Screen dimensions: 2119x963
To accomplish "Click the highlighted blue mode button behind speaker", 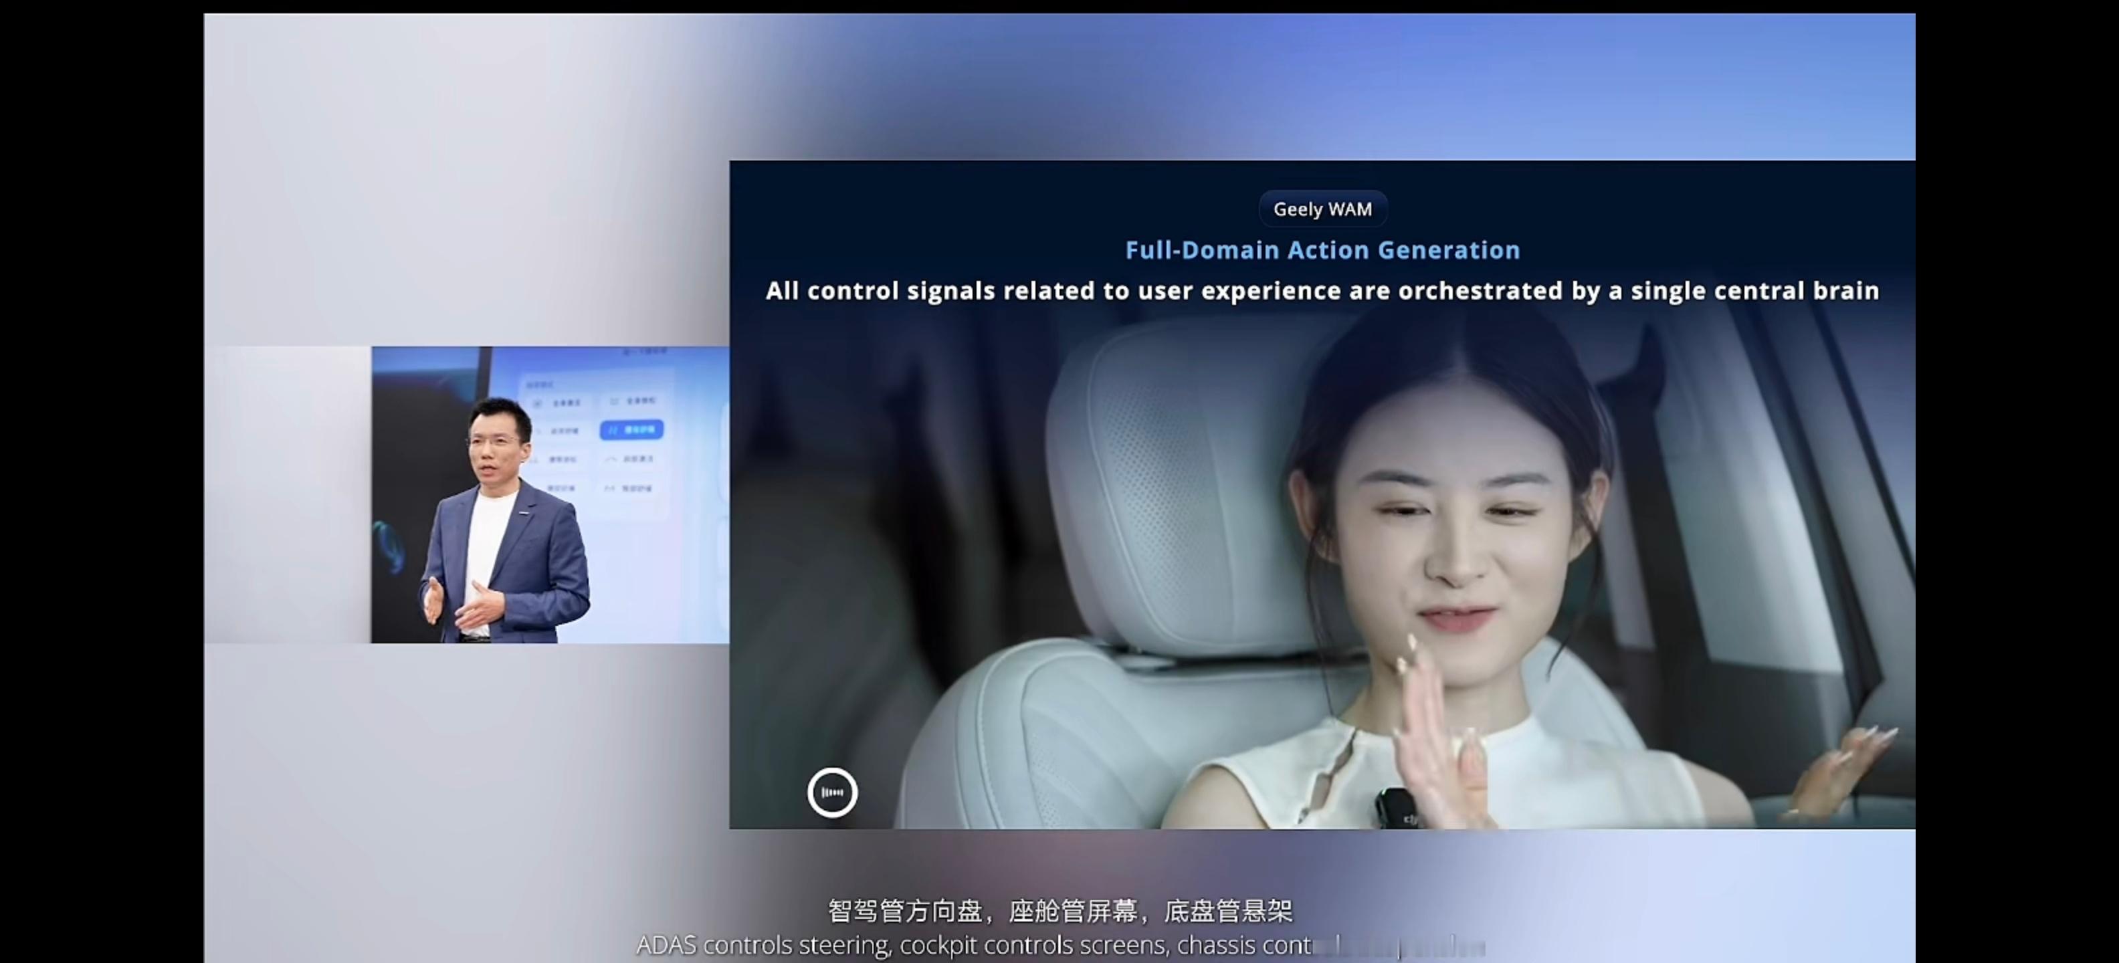I will click(x=631, y=429).
